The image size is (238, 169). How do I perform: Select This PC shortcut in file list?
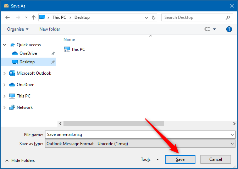click(x=74, y=49)
